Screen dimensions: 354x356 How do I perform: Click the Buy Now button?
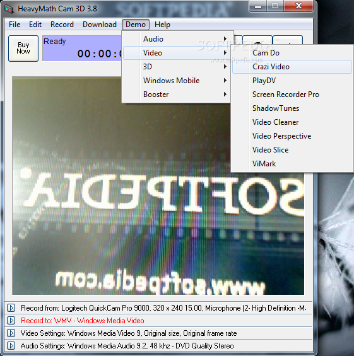coord(23,48)
